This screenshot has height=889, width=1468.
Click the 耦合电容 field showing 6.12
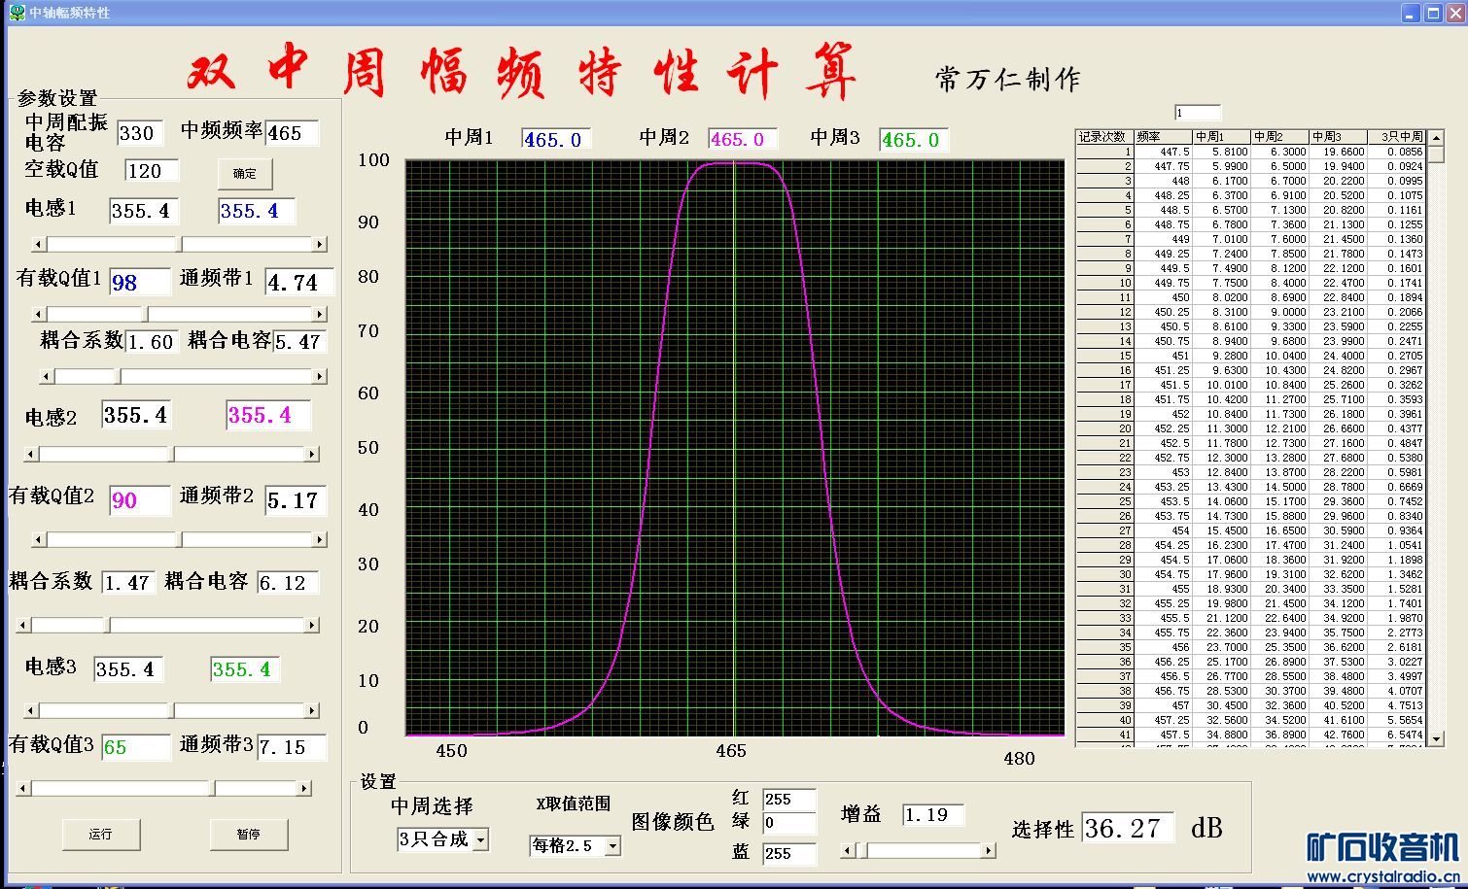coord(288,583)
